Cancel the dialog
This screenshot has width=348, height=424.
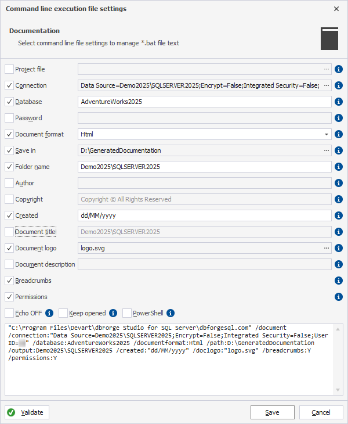pyautogui.click(x=321, y=412)
